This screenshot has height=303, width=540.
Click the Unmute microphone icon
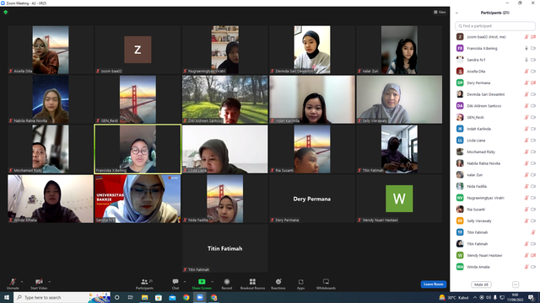click(x=13, y=282)
